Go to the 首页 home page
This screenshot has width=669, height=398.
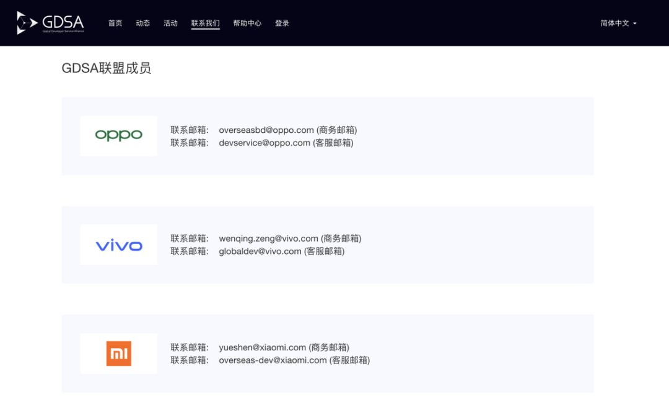coord(115,23)
